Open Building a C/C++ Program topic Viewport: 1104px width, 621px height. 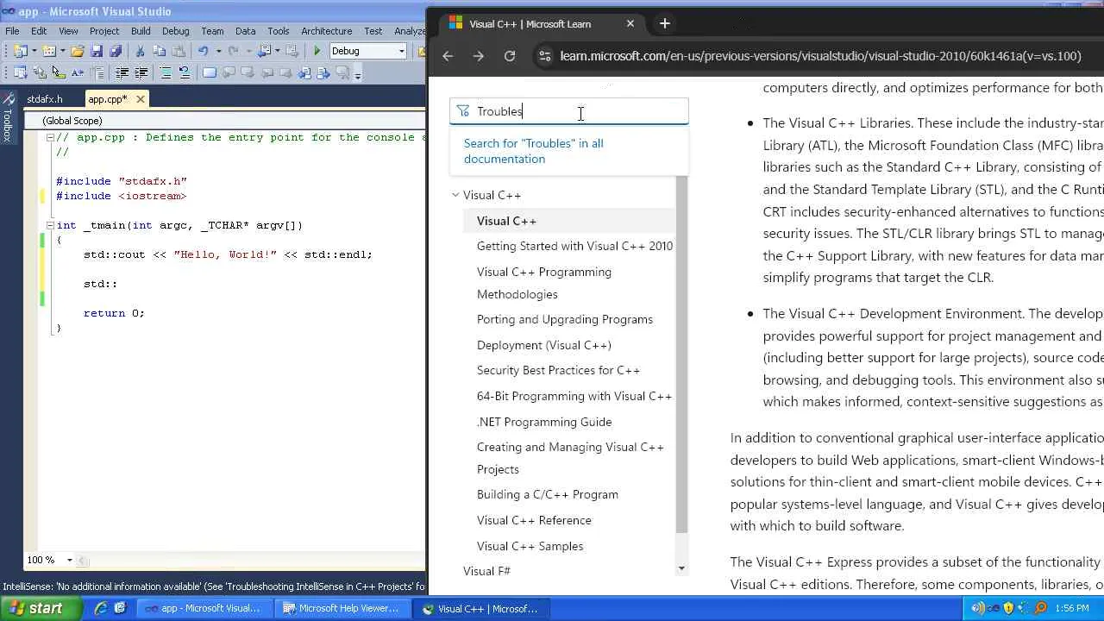pos(548,494)
